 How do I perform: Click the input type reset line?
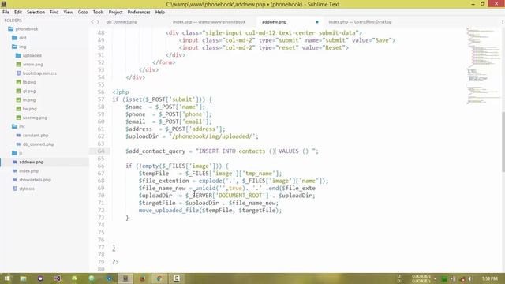264,47
